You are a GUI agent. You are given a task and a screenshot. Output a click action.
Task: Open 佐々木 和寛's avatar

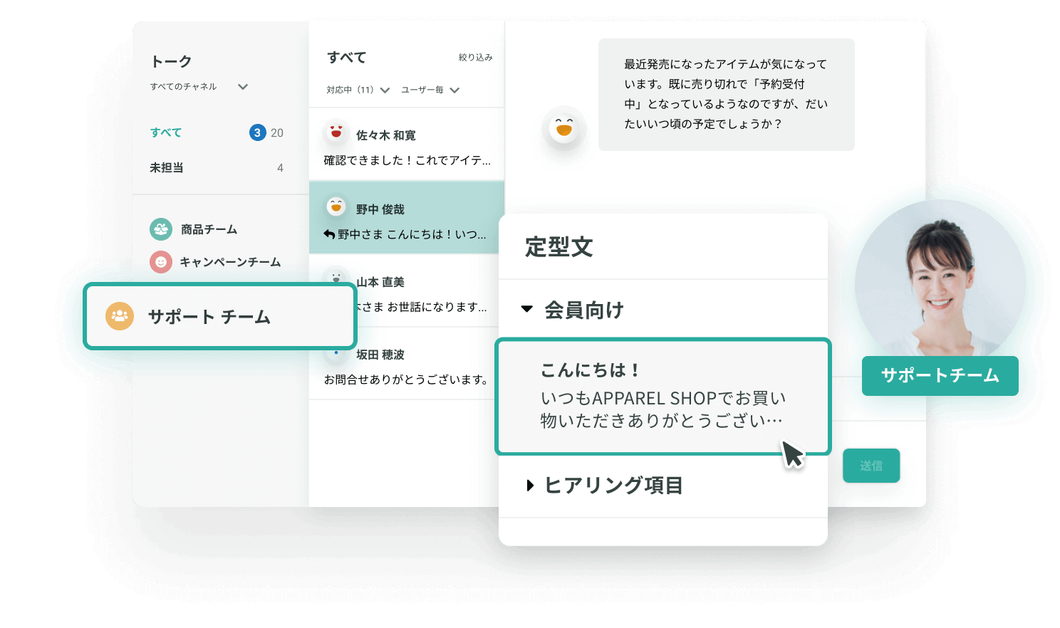336,132
